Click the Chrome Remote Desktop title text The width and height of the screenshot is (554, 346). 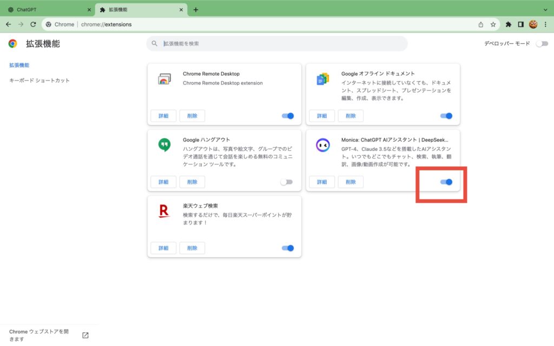[x=212, y=74]
